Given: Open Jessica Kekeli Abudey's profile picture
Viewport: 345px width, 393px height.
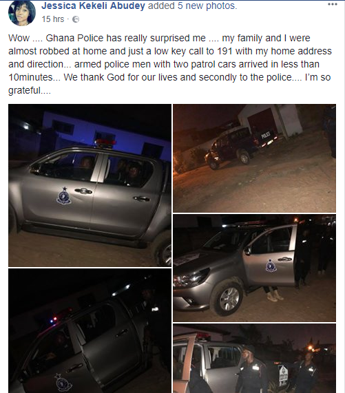Looking at the screenshot, I should point(22,13).
